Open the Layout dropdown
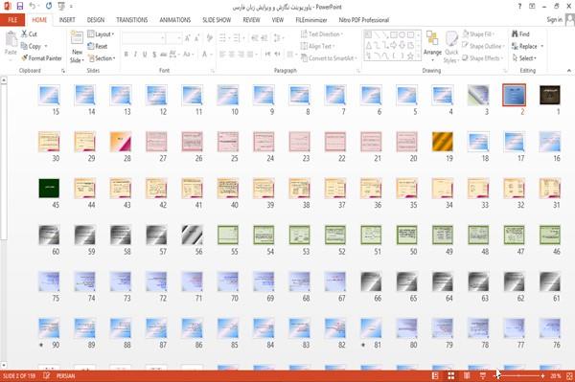The width and height of the screenshot is (575, 382). [x=101, y=34]
